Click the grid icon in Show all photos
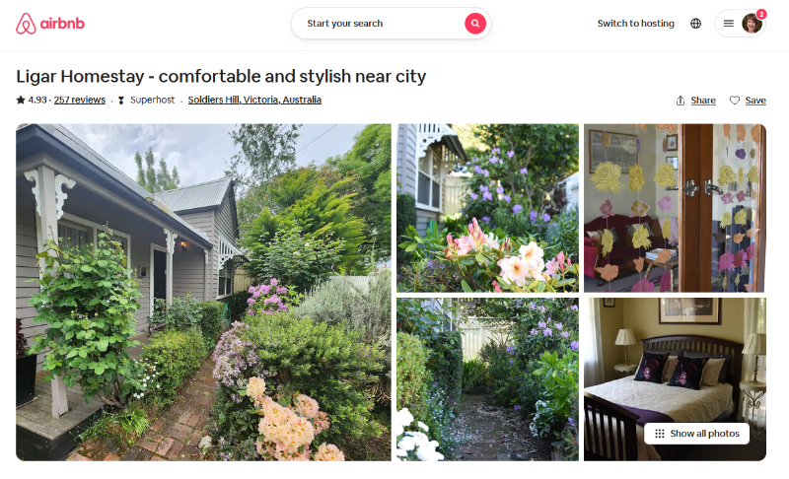 pos(659,434)
